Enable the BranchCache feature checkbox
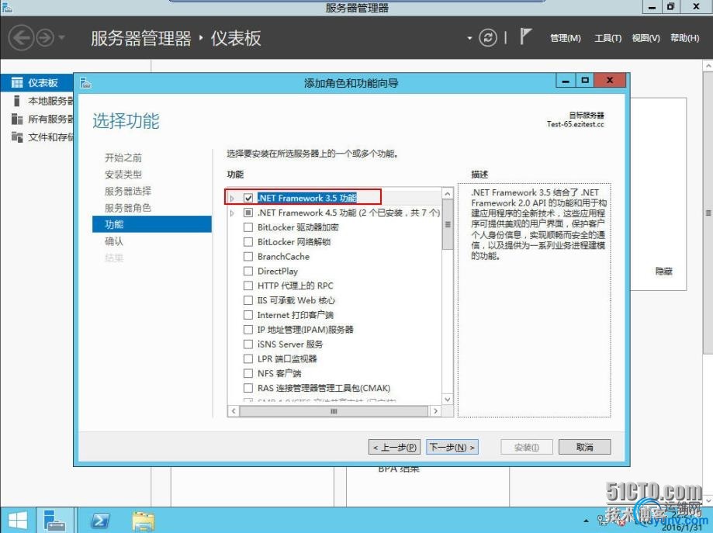Viewport: 713px width, 533px height. click(248, 257)
